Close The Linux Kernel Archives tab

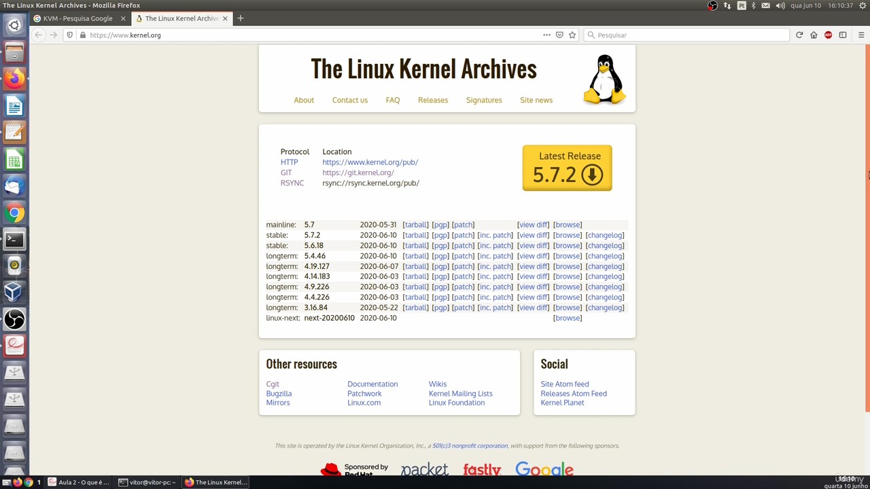tap(225, 18)
